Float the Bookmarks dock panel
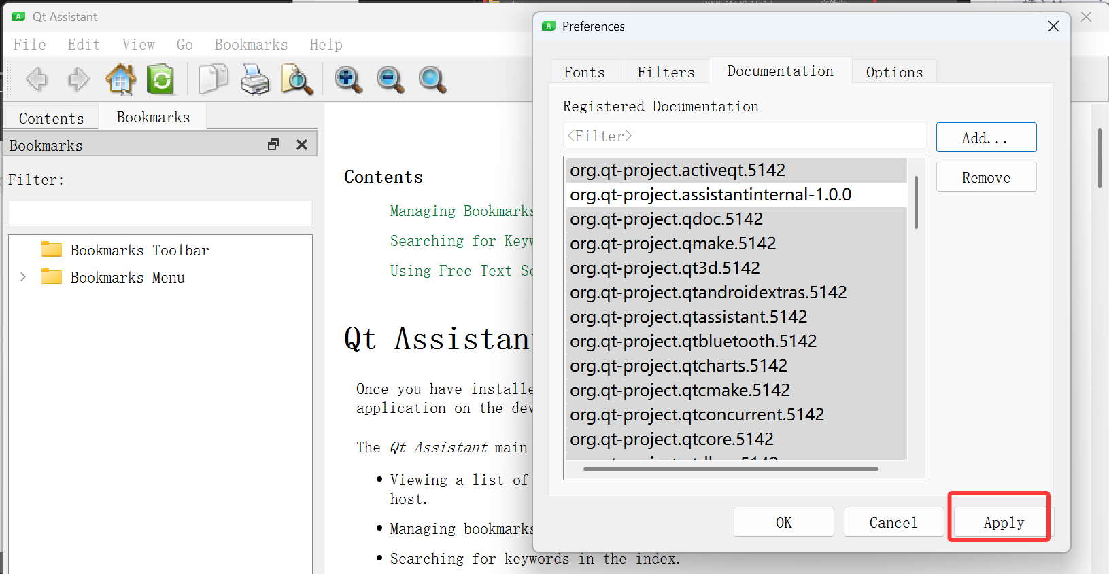Screen dimensions: 1109x574 [273, 145]
